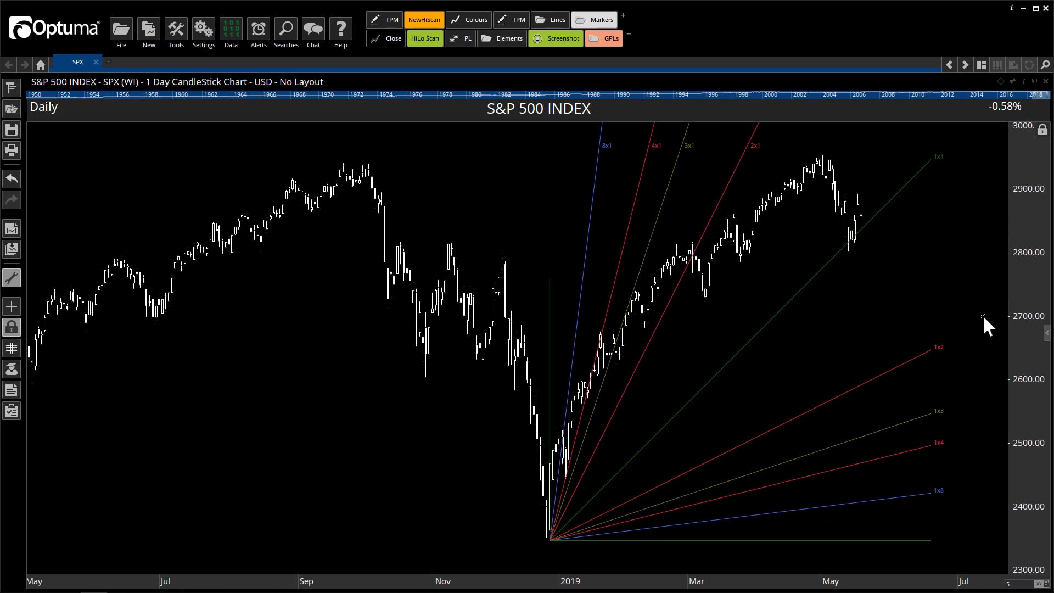Open the Colours toolbar button
This screenshot has width=1054, height=593.
coord(468,20)
